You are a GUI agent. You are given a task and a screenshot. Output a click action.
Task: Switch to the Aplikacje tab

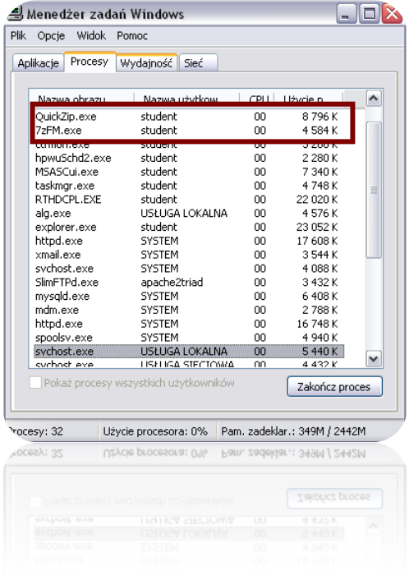pos(38,62)
